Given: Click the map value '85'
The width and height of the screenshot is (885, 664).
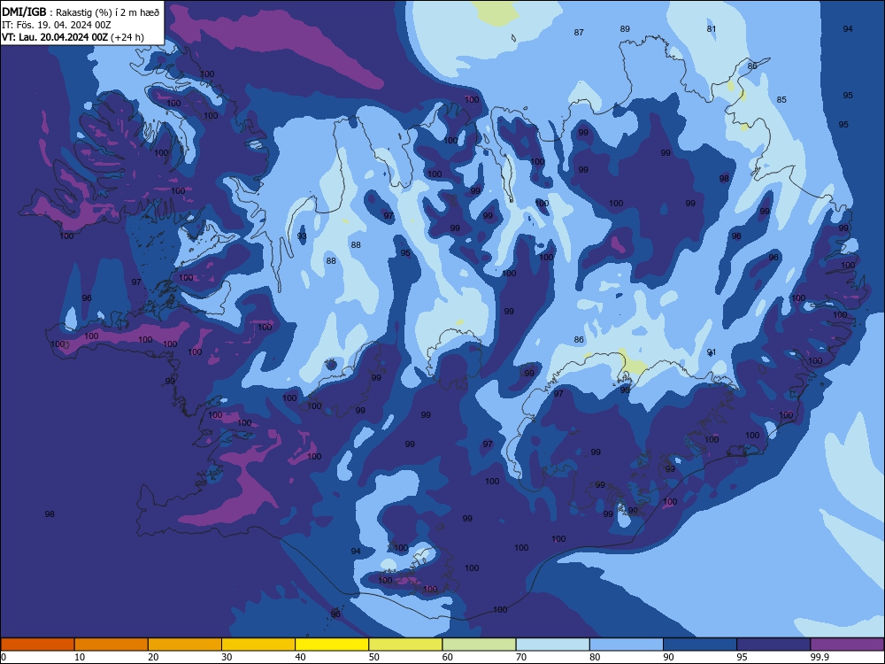Looking at the screenshot, I should coord(781,99).
